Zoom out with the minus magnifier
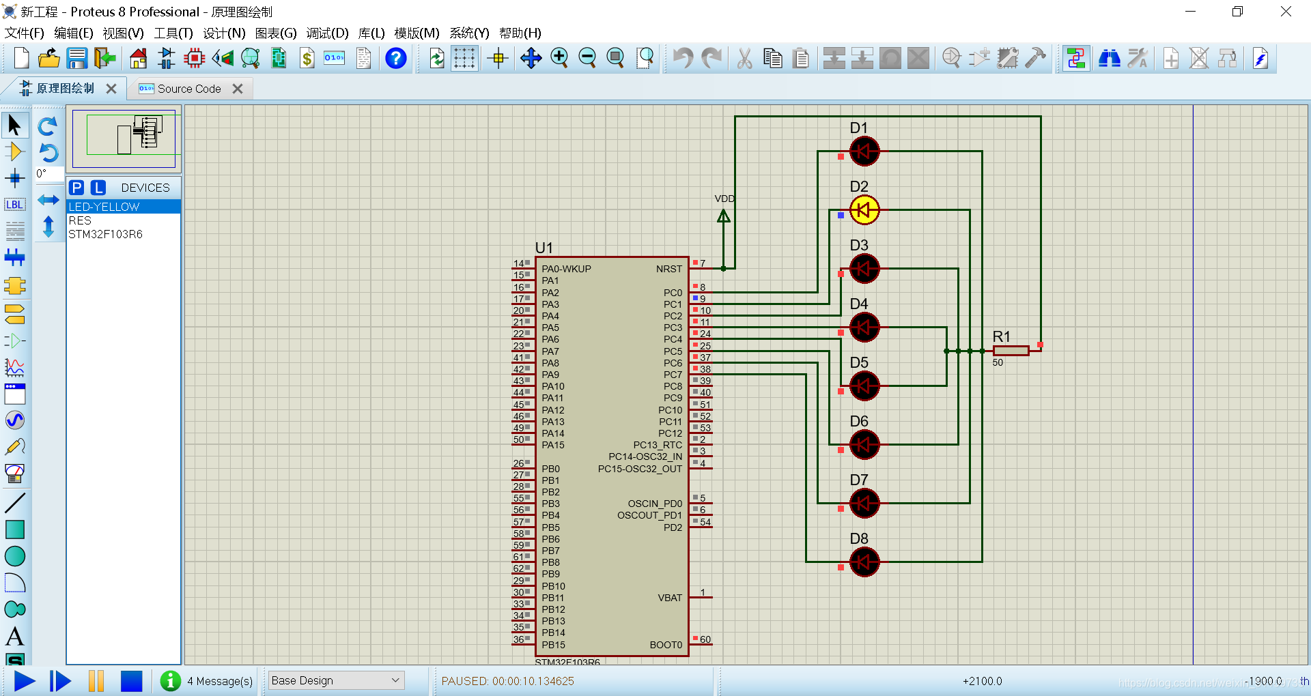The height and width of the screenshot is (696, 1311). click(587, 59)
